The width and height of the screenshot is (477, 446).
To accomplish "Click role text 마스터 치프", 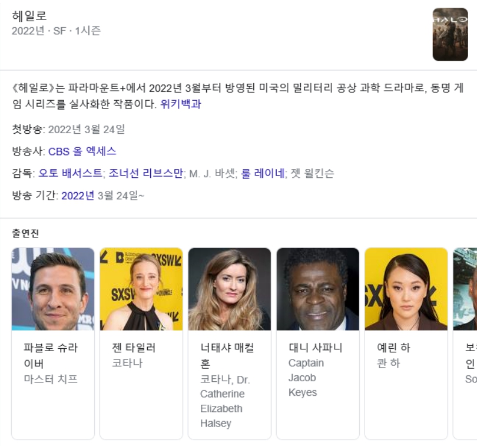I will point(51,379).
